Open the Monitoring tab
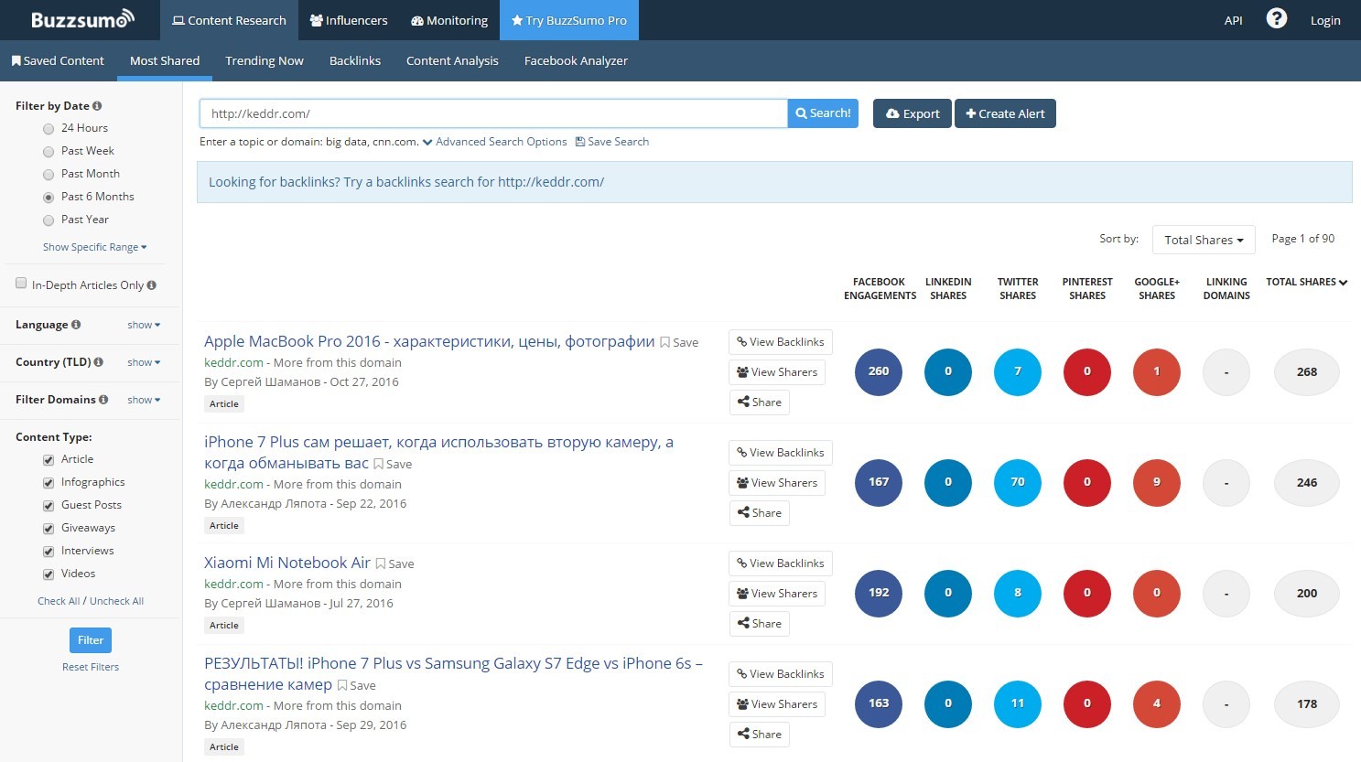The width and height of the screenshot is (1361, 762). (x=449, y=20)
